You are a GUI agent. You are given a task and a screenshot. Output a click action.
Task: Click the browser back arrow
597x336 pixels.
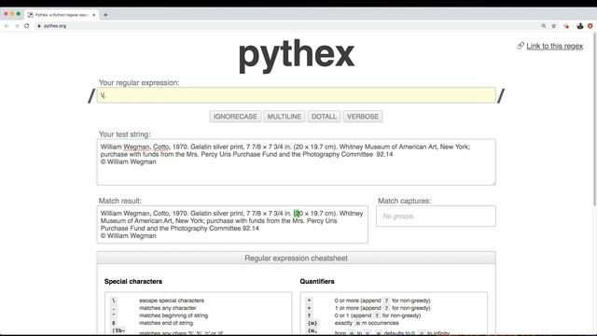pyautogui.click(x=7, y=26)
